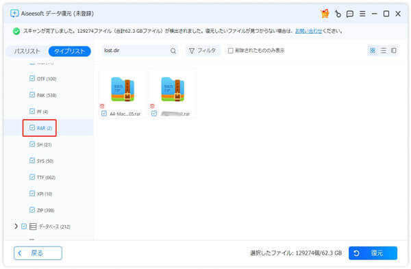This screenshot has width=411, height=269.
Task: Select the A4-Mac...05.rar archive thumbnail
Action: 123,89
